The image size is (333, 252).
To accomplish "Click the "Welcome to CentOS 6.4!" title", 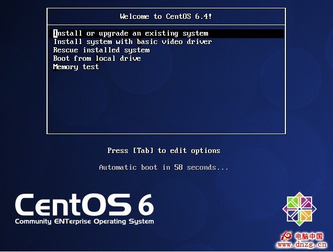I will (166, 16).
